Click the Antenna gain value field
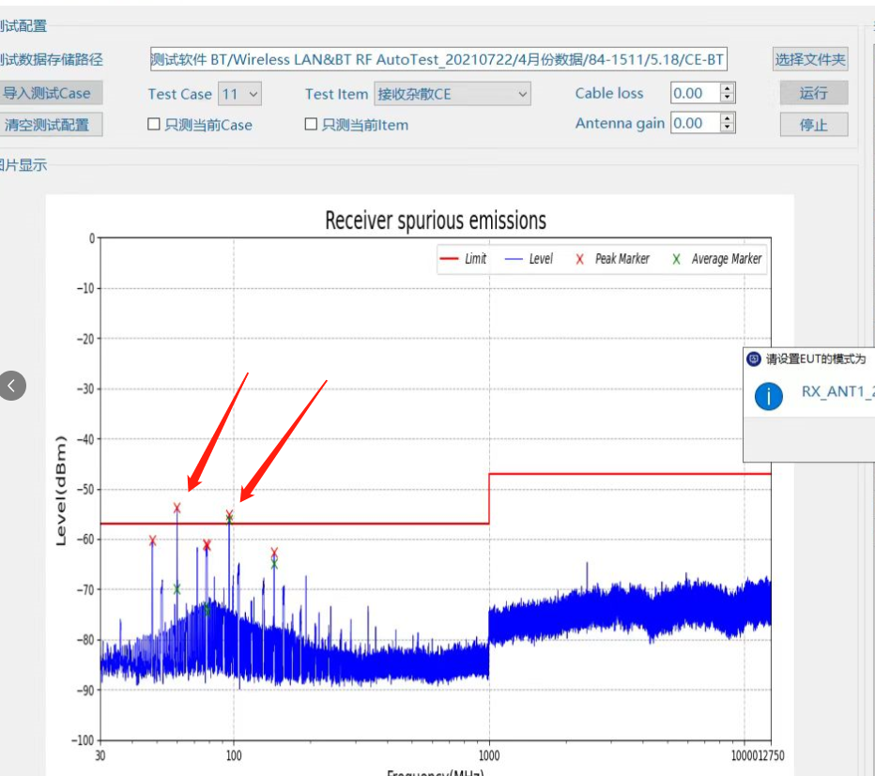 coord(696,123)
